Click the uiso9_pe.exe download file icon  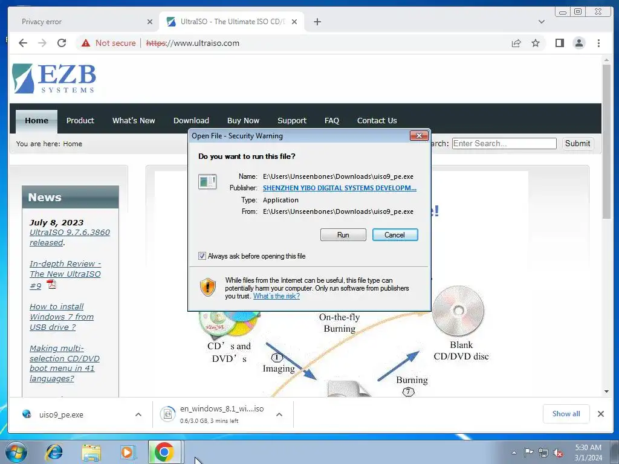click(x=27, y=414)
